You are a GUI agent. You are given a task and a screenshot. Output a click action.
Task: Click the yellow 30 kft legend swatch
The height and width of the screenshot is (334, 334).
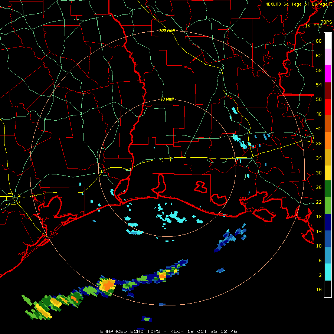[x=328, y=173]
